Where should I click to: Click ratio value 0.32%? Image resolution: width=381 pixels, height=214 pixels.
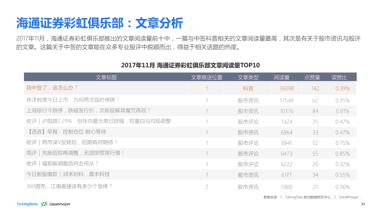tap(342, 164)
